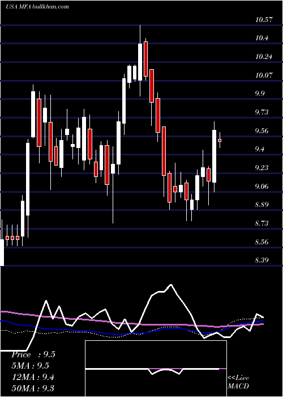Click the 8.73 price axis label
Image resolution: width=283 pixels, height=397 pixels.
[261, 223]
